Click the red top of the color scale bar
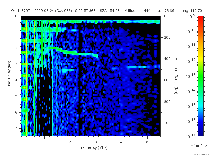 [201, 18]
